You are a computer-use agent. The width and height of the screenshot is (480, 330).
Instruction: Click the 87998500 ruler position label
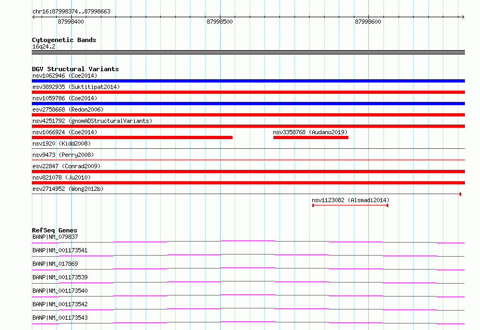[x=220, y=22]
